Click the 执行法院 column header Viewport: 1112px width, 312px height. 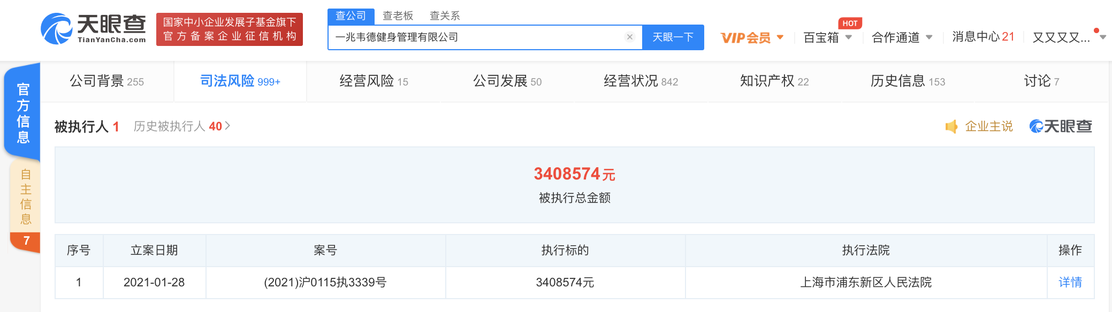click(x=866, y=250)
